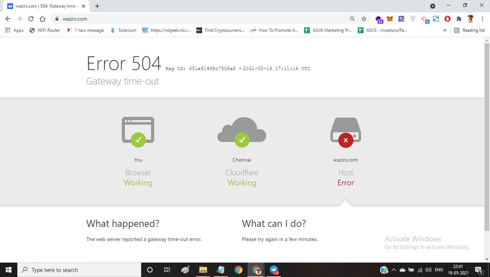Reload the wazirx.com page
Screen dimensions: 490x277
[x=31, y=19]
